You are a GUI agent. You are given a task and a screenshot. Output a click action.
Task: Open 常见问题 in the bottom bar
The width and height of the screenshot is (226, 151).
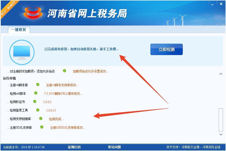114,147
